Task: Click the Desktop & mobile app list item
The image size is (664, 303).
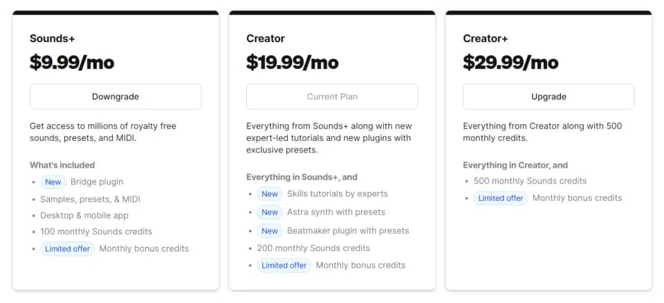Action: click(x=84, y=215)
